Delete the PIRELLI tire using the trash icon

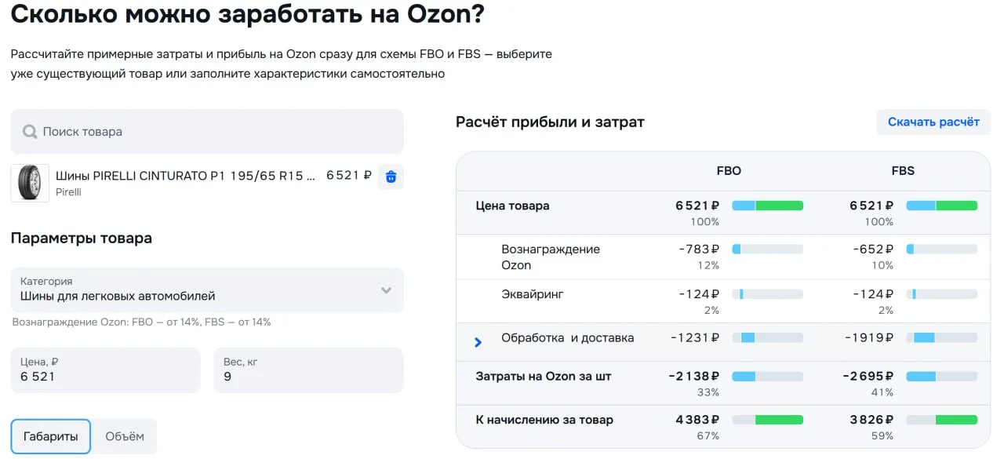pos(390,177)
